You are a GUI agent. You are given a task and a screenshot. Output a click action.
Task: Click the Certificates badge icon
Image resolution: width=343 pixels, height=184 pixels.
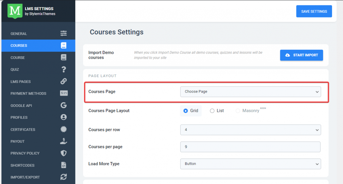pos(64,129)
